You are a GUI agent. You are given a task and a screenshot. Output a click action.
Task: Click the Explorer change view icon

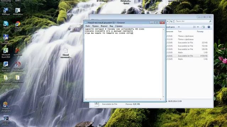click(194, 27)
